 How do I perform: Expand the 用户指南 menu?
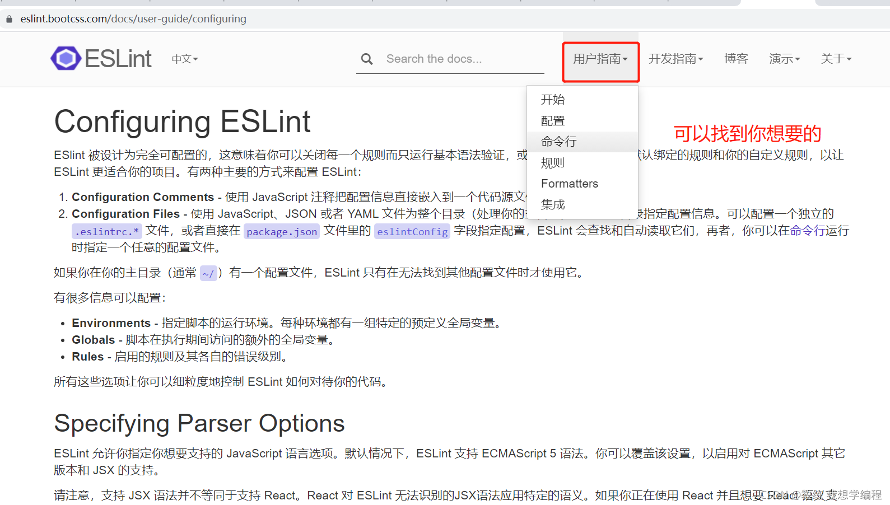[600, 59]
